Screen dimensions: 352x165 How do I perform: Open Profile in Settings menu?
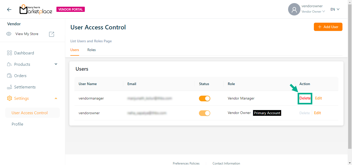[x=17, y=124]
